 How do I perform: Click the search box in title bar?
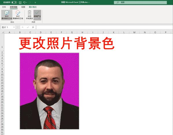pyautogui.click(x=140, y=2)
